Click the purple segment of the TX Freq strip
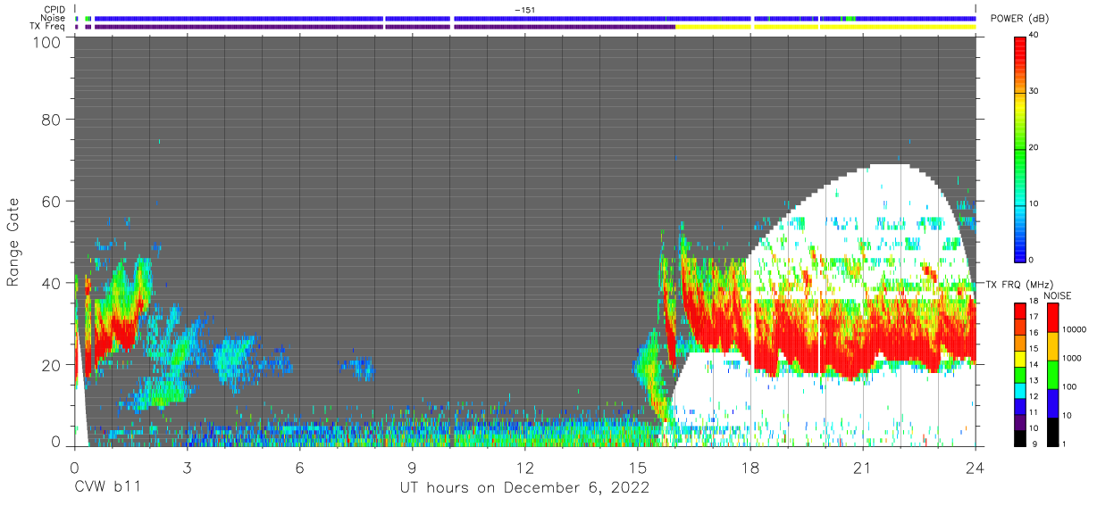Image resolution: width=1097 pixels, height=506 pixels. [384, 27]
